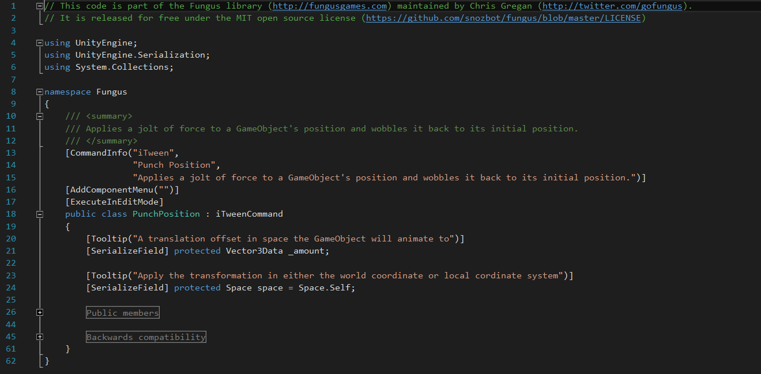Click line number 18 in the margin
Image resolution: width=761 pixels, height=374 pixels.
click(12, 214)
